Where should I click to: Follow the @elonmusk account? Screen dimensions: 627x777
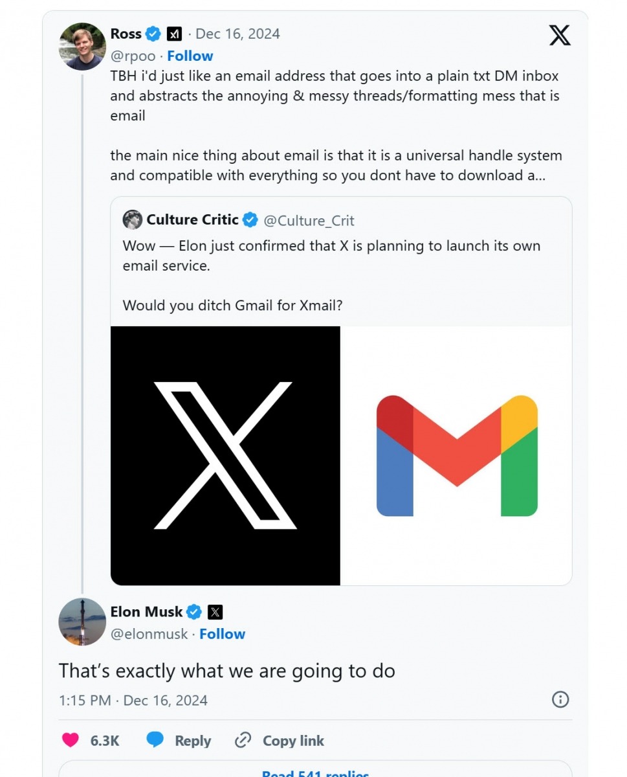[x=222, y=634]
